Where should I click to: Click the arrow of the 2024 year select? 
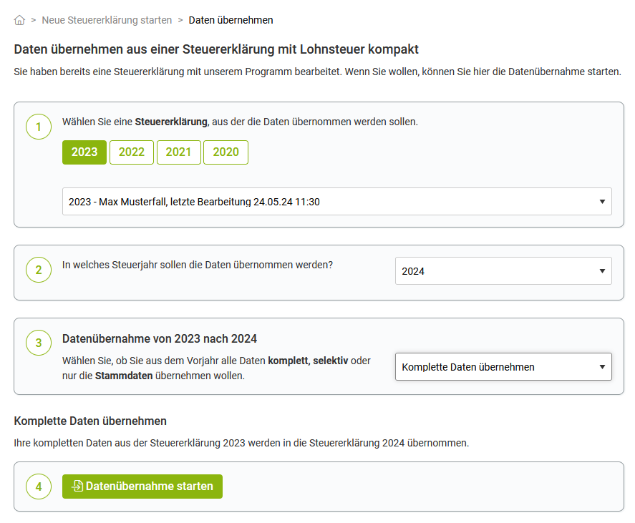[602, 271]
